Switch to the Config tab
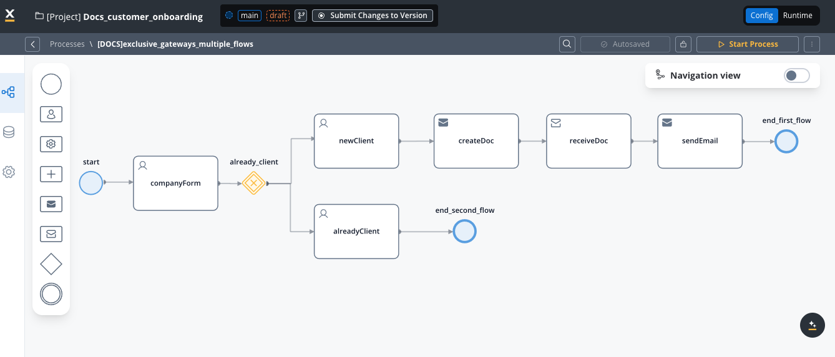The image size is (835, 357). click(762, 16)
